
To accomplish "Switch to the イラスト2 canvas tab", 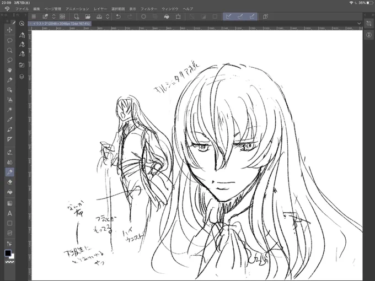I will (60, 23).
